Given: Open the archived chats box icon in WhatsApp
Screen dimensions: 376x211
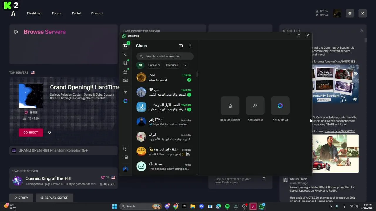Looking at the screenshot, I should point(125,93).
